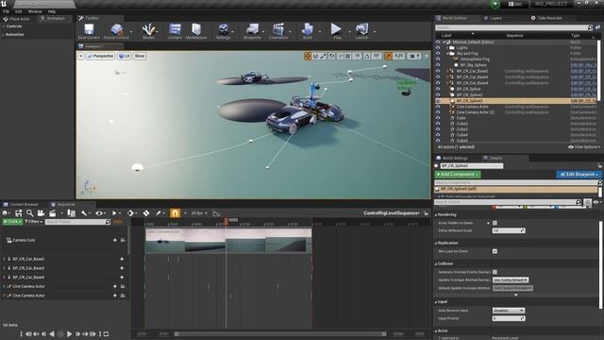Image resolution: width=604 pixels, height=340 pixels.
Task: Open the File menu
Action: [7, 11]
